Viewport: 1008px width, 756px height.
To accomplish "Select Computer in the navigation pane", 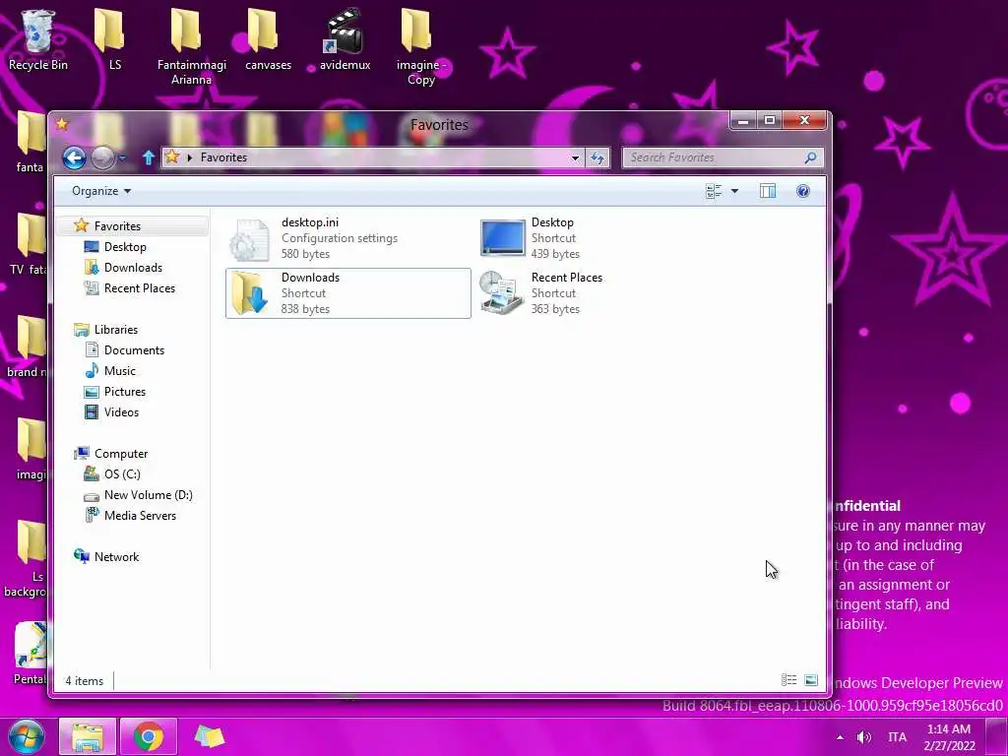I will 121,453.
